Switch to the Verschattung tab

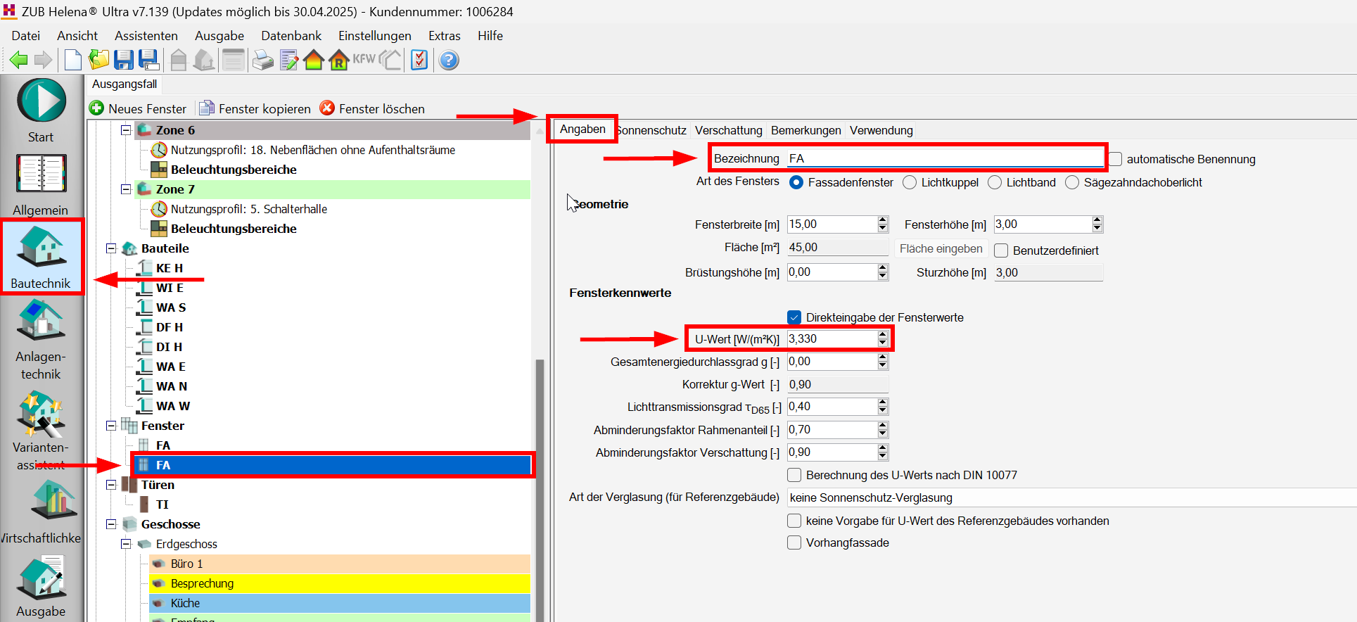point(728,130)
